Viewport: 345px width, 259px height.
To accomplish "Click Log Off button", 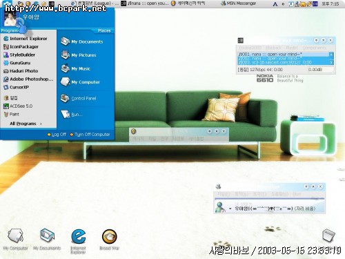I will click(x=57, y=135).
